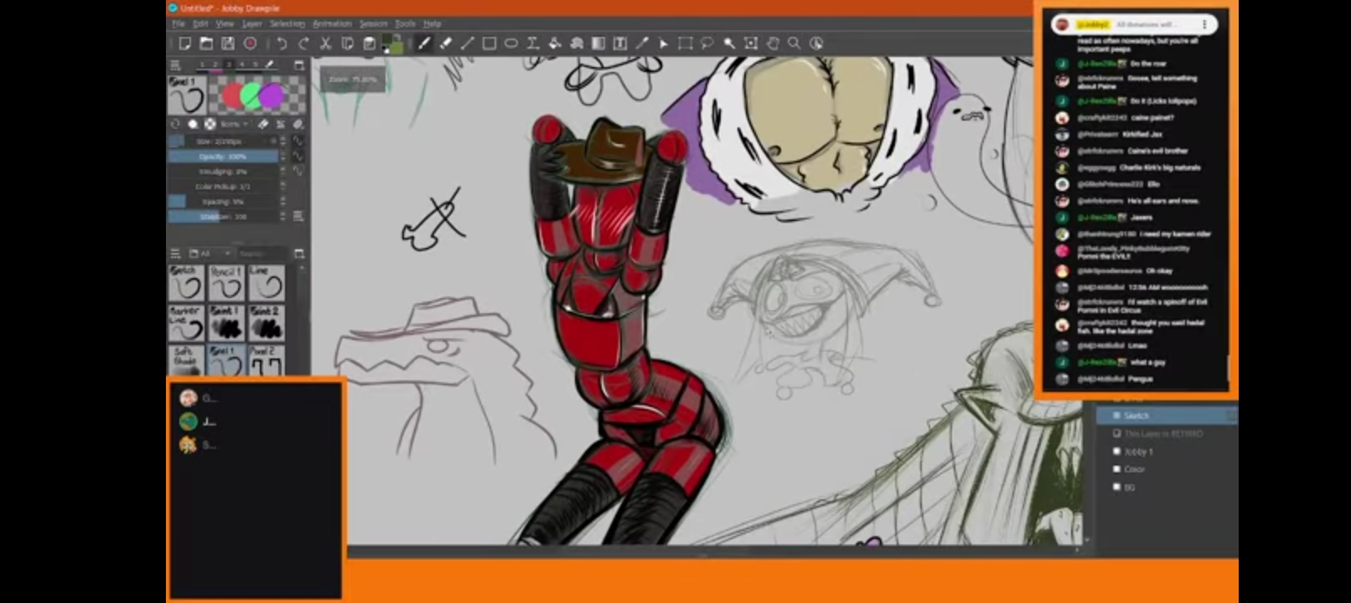Open the Session menu
Screen dimensions: 1351x603
[373, 23]
